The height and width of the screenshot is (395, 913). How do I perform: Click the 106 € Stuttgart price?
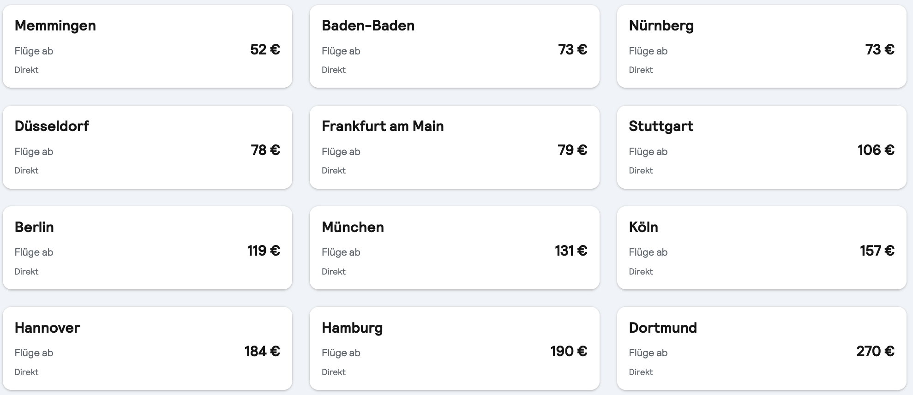(876, 150)
